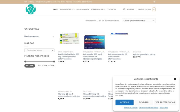The height and width of the screenshot is (112, 180).
Task: Open PARAFARMACIA menu item
Action: tap(83, 9)
